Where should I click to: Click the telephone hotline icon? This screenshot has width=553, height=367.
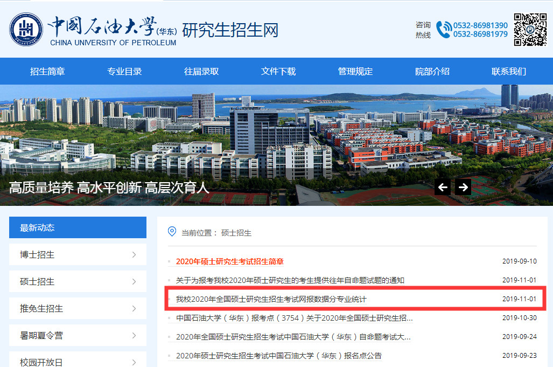[443, 29]
